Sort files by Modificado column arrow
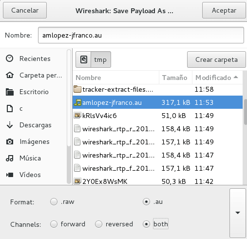Screen dimensions: 247x239 (236, 77)
